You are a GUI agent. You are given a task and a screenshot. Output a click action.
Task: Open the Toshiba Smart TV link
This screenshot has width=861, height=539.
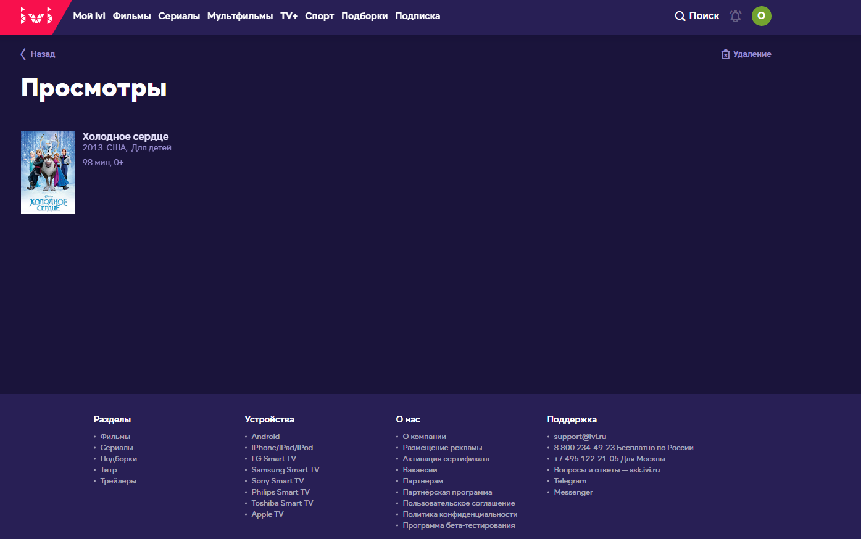pyautogui.click(x=283, y=503)
